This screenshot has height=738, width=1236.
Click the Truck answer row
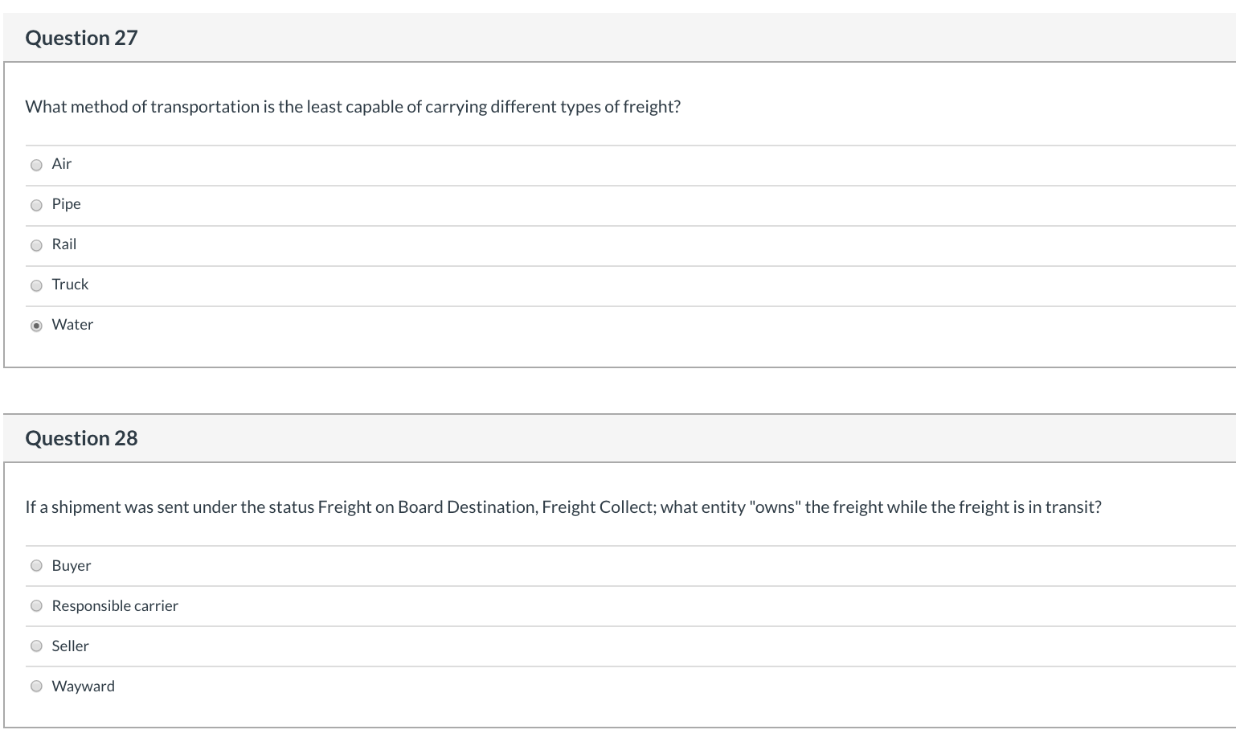[70, 284]
